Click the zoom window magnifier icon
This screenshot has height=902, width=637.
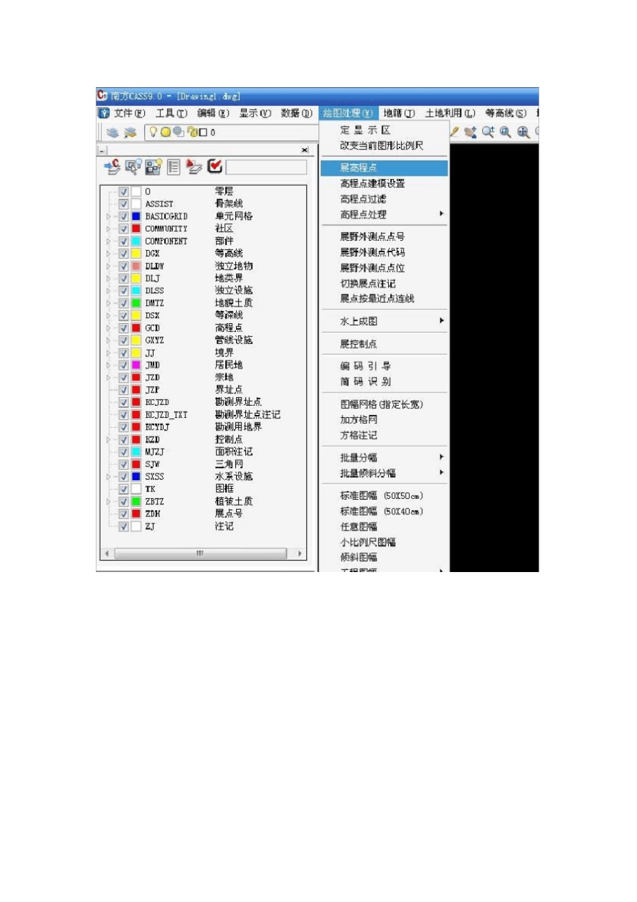(x=506, y=132)
